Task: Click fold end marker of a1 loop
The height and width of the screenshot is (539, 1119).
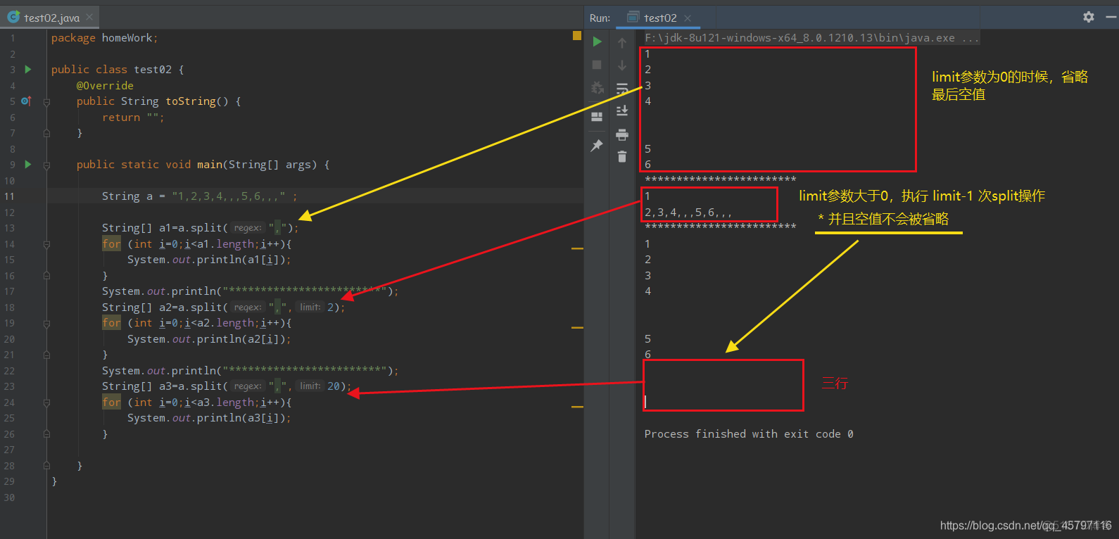Action: tap(46, 276)
